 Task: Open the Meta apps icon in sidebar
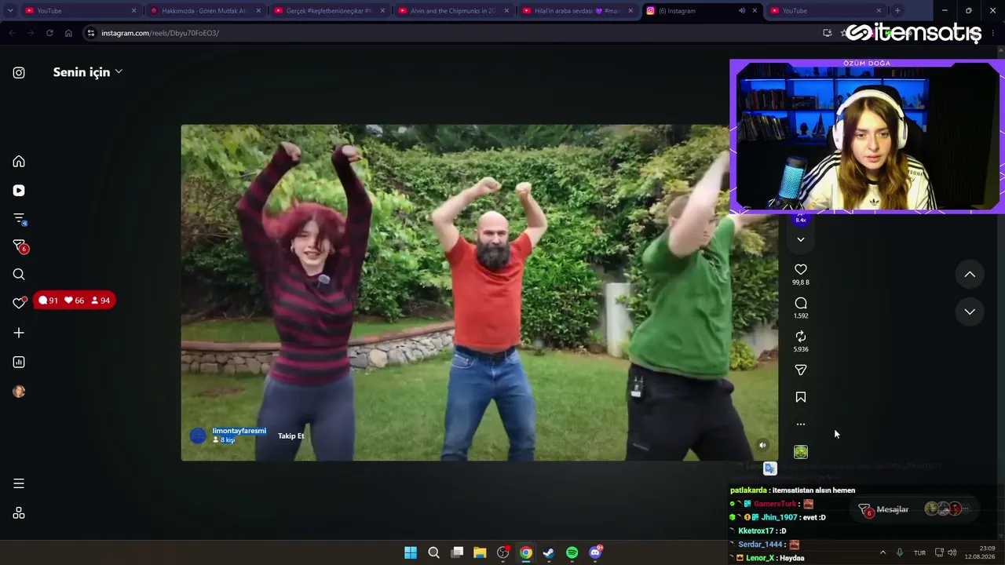point(19,513)
